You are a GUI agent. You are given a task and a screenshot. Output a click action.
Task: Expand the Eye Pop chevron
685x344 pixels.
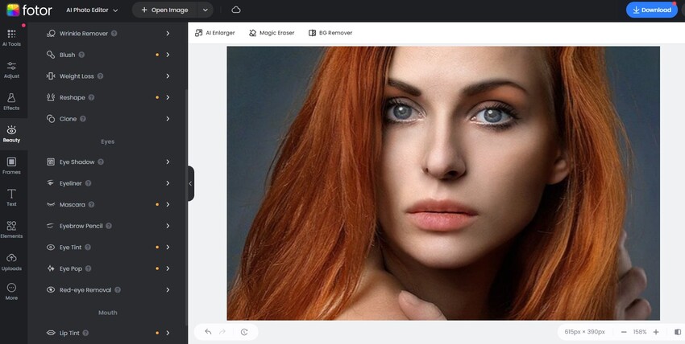coord(168,268)
